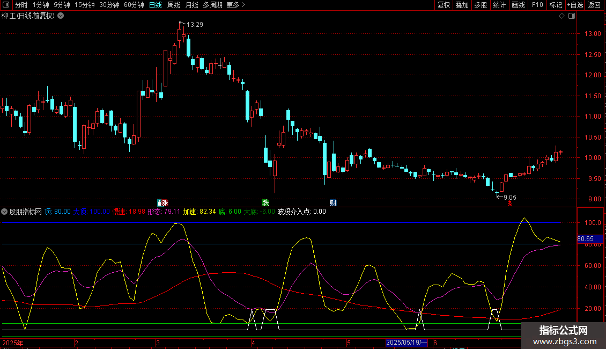Expand the 更多 periods menu
Viewport: 606px width, 349px height.
[x=235, y=5]
